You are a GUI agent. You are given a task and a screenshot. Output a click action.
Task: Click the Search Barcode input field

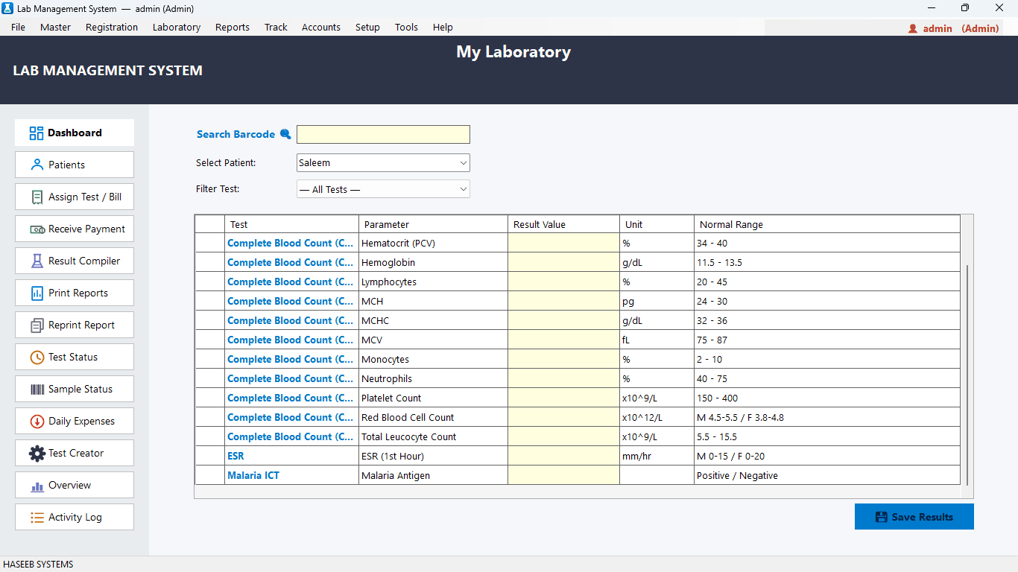tap(383, 134)
